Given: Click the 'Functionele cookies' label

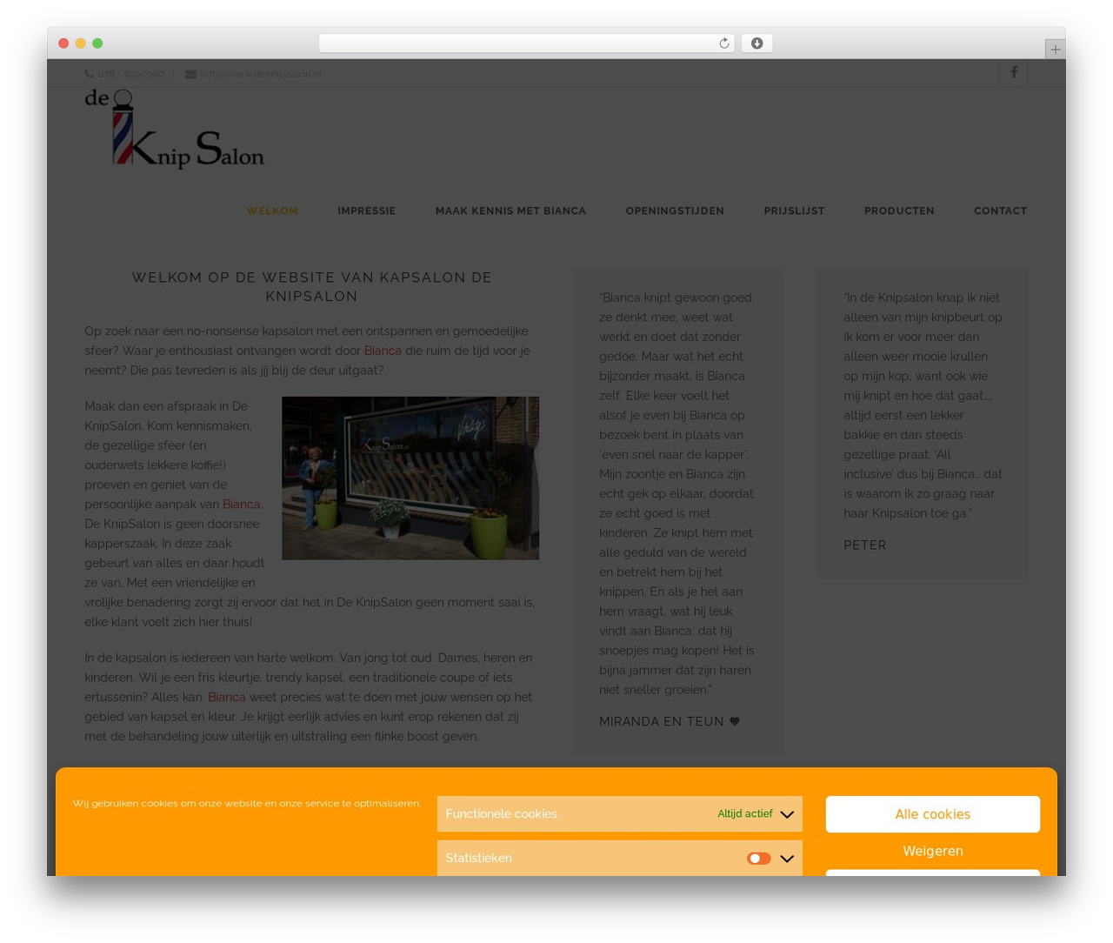Looking at the screenshot, I should (x=501, y=814).
